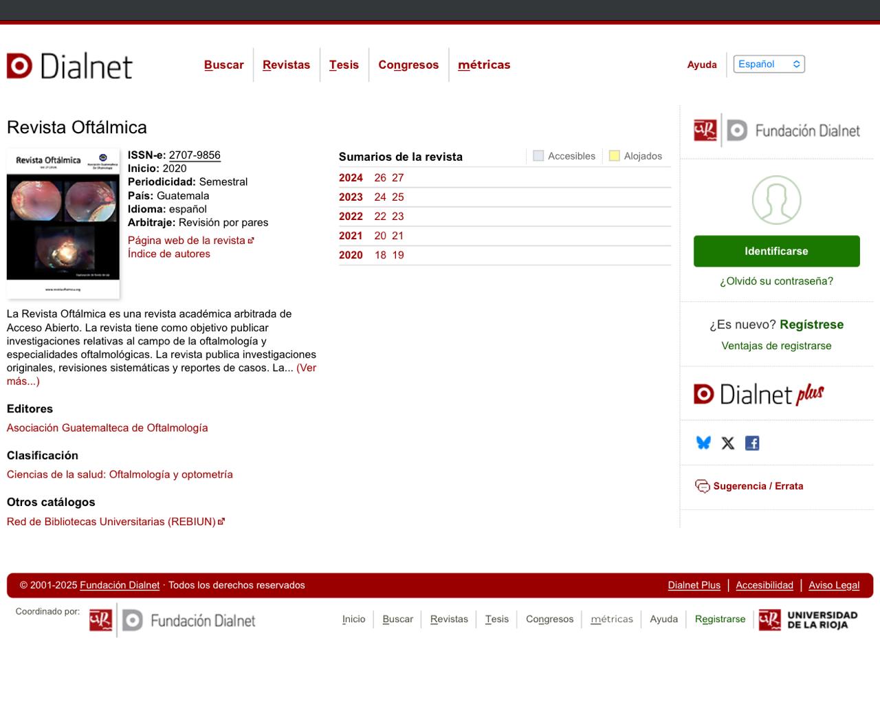Open issue 27 summary
The image size is (880, 728).
(398, 178)
